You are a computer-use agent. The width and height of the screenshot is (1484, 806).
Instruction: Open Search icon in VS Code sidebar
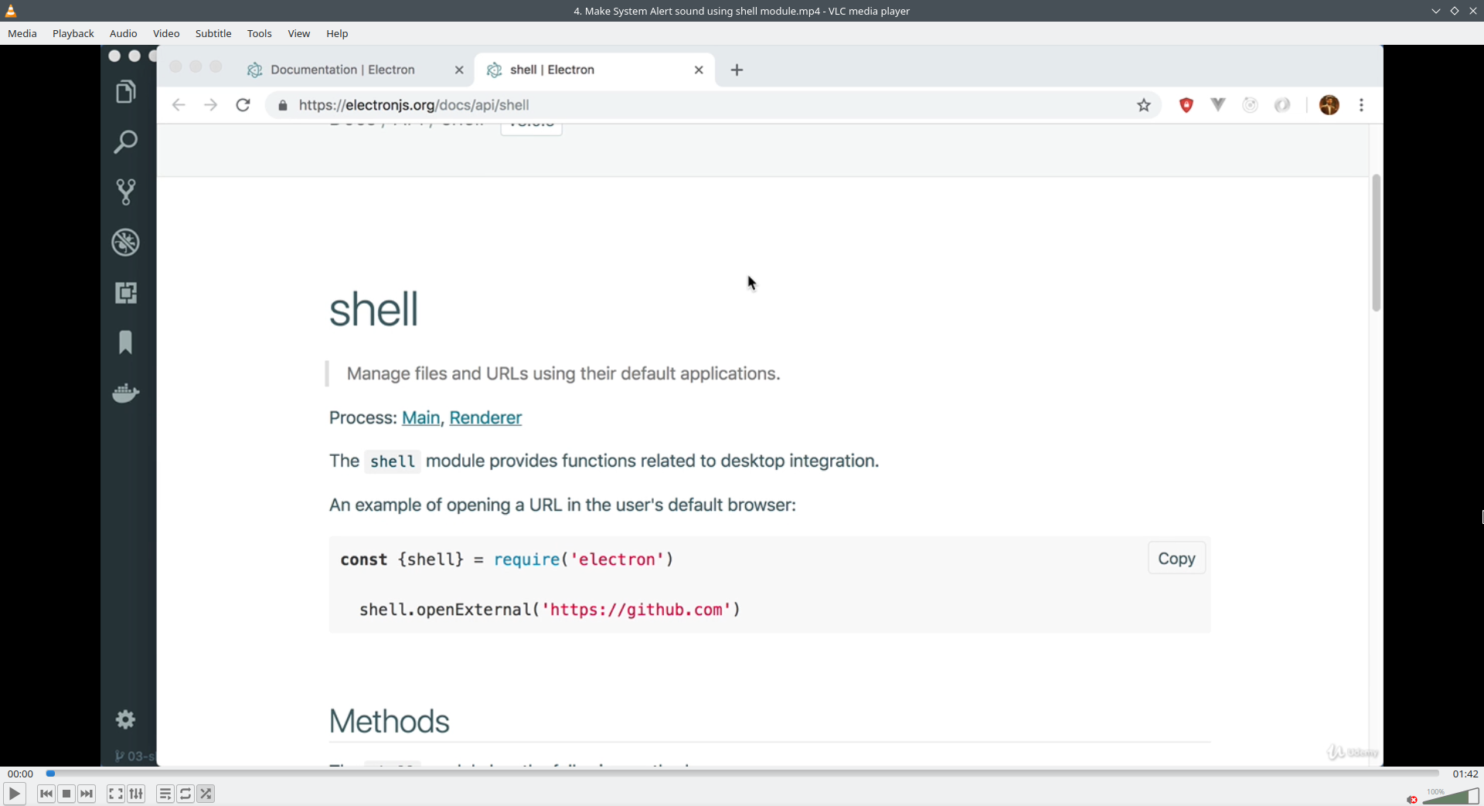click(126, 141)
